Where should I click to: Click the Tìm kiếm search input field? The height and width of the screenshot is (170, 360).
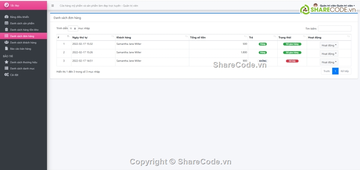tap(334, 28)
